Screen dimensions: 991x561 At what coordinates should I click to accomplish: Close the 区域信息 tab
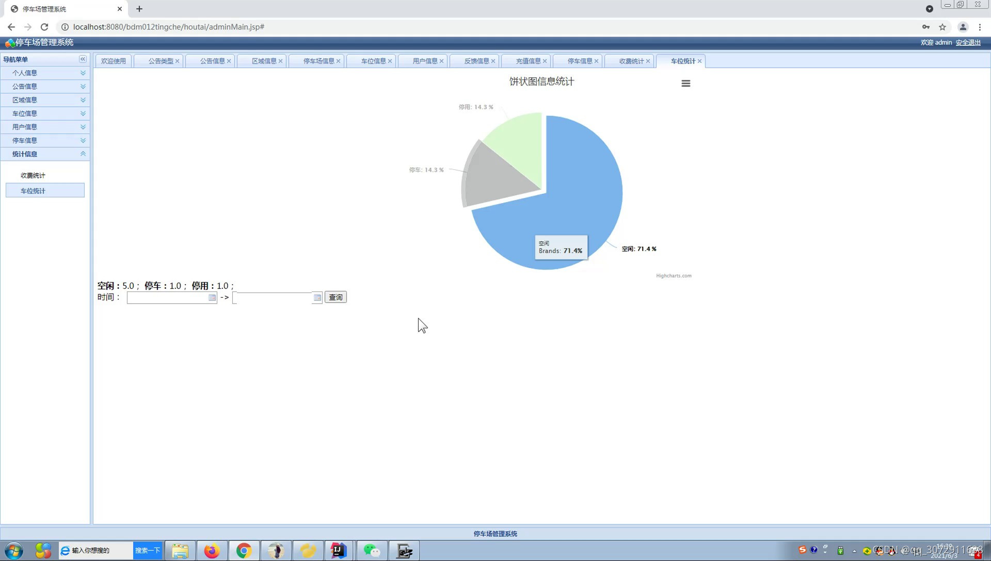pos(281,61)
